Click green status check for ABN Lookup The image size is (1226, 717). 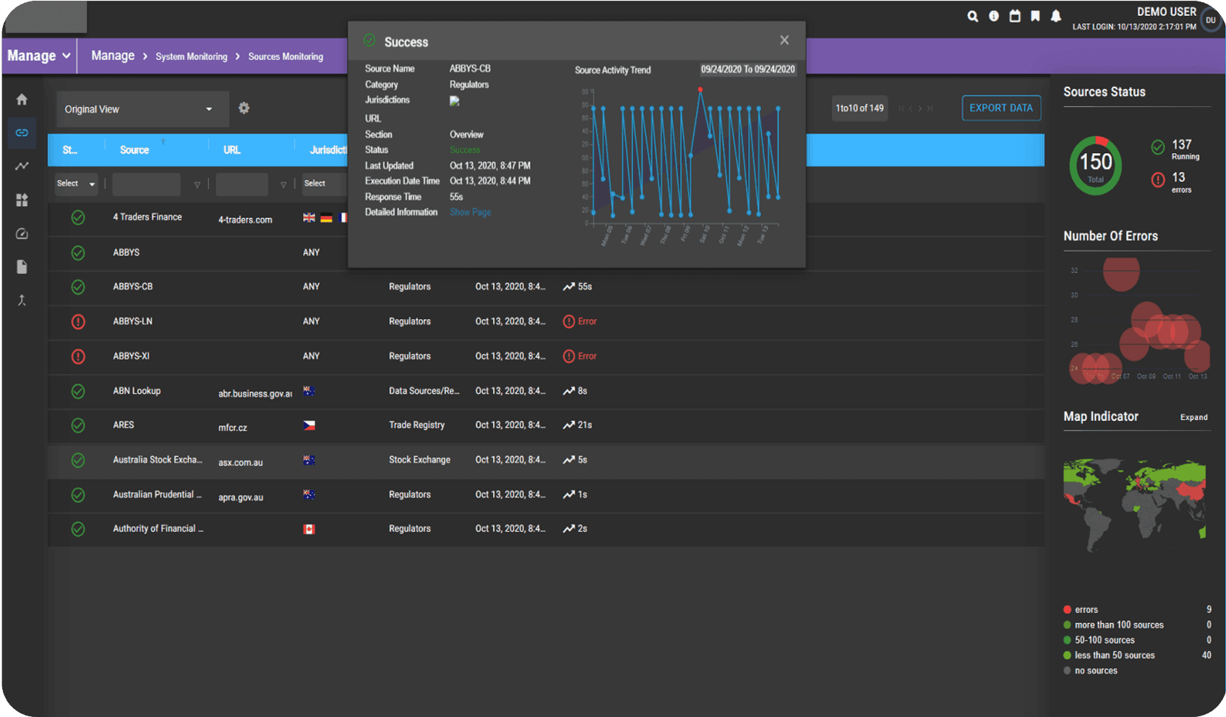78,391
